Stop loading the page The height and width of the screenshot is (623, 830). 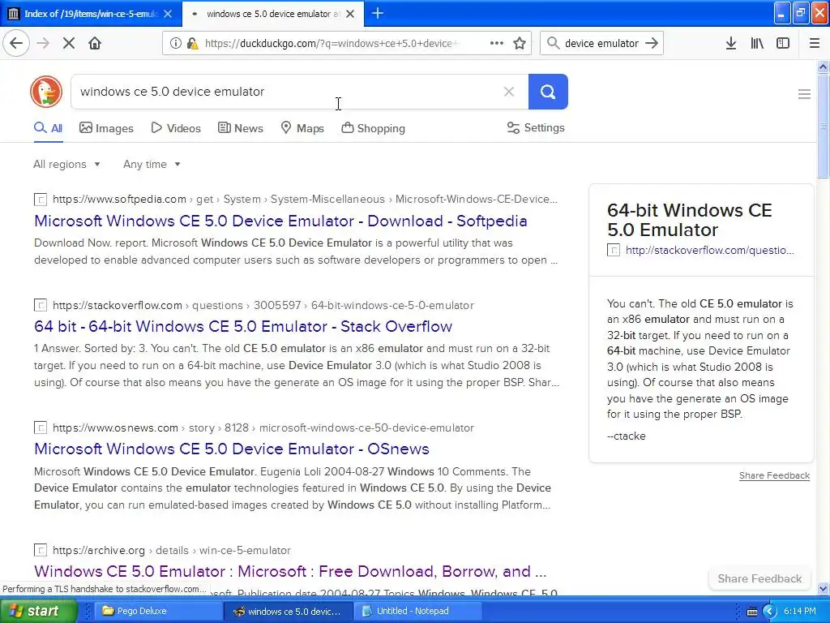(69, 43)
